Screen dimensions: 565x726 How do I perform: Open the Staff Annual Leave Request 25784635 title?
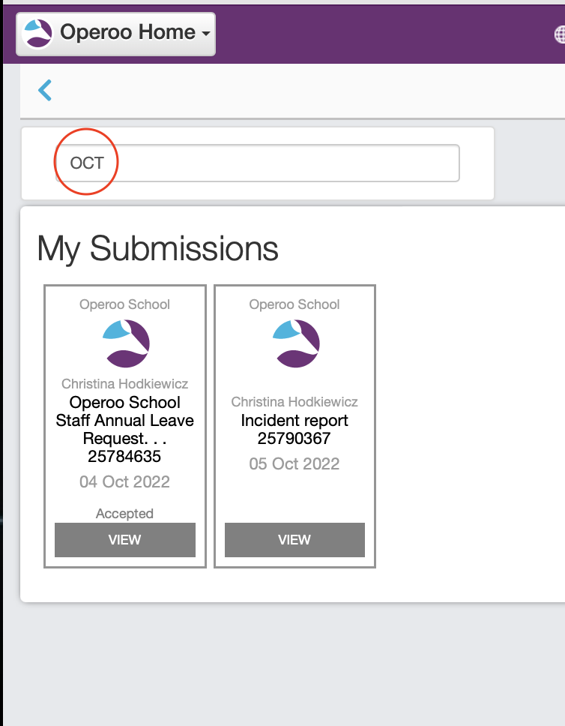click(x=125, y=429)
